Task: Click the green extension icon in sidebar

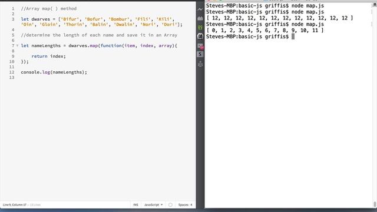Action: (x=200, y=27)
